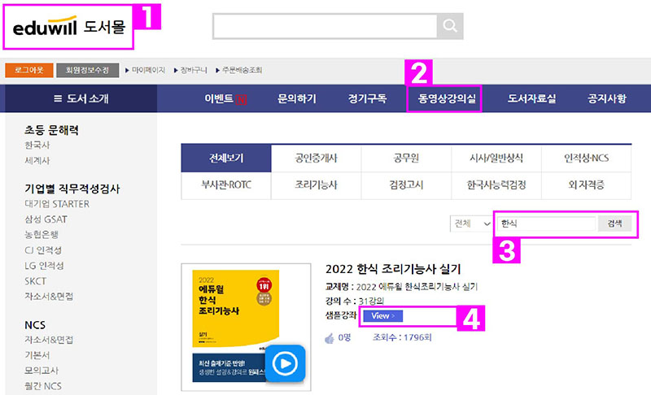The image size is (651, 395).
Task: Click the lecture search field containing 한식
Action: point(546,224)
